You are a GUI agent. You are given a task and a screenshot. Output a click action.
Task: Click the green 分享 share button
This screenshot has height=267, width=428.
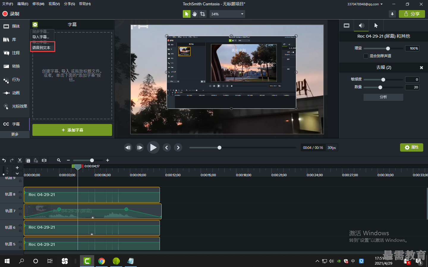412,14
